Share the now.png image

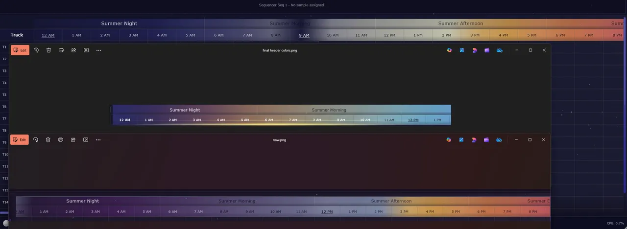(x=73, y=139)
